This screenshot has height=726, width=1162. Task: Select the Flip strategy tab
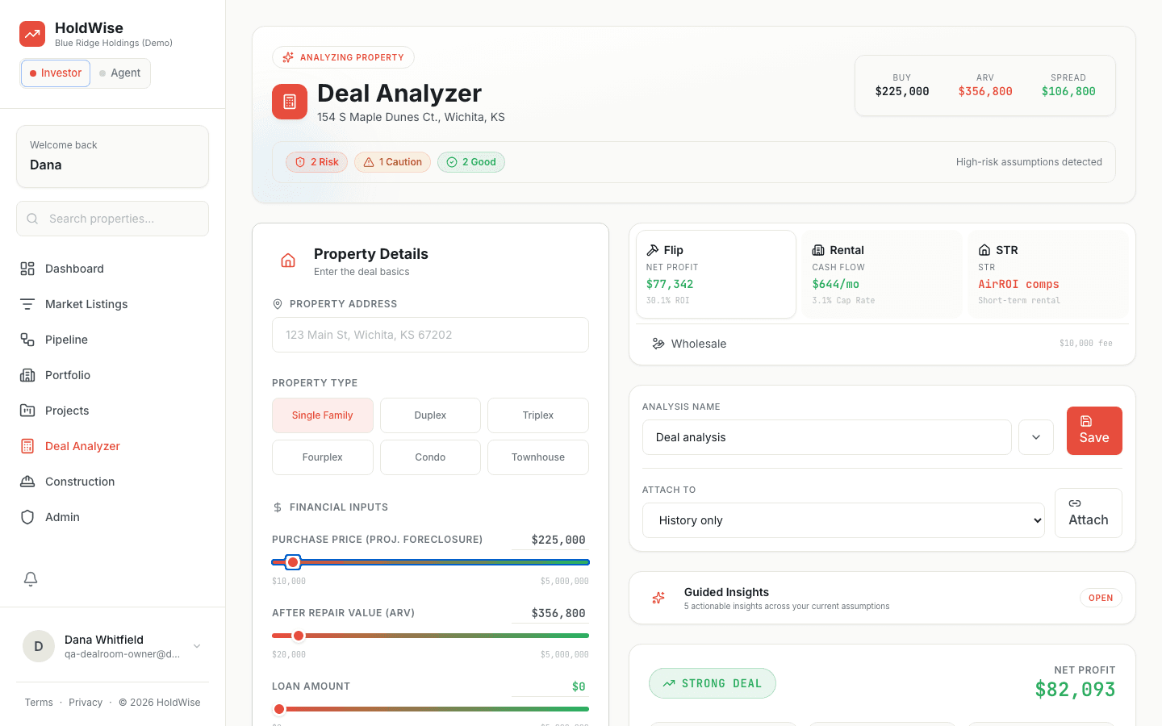point(716,274)
